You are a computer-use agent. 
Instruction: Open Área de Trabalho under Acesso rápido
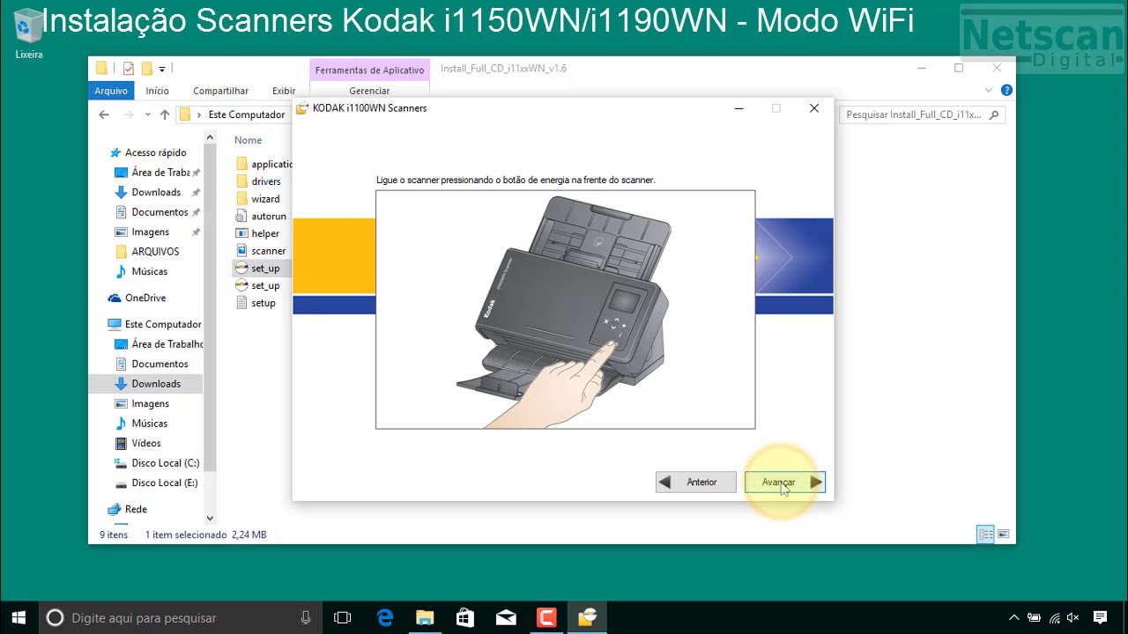click(x=160, y=173)
